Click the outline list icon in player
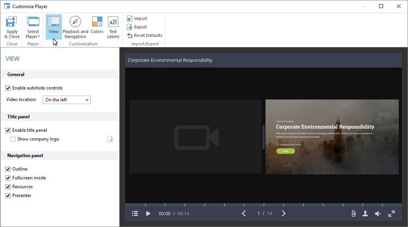The width and height of the screenshot is (408, 227). coord(135,214)
